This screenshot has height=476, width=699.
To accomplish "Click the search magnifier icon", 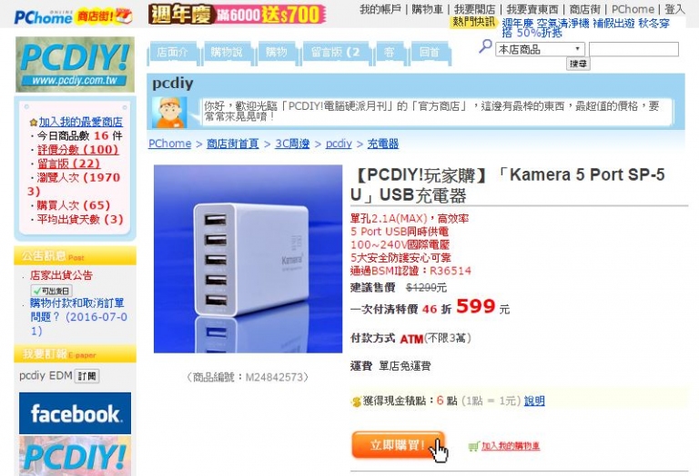I will 485,46.
